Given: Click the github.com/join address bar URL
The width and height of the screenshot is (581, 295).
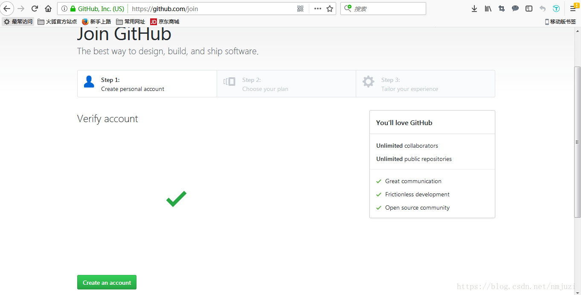Looking at the screenshot, I should coord(165,9).
